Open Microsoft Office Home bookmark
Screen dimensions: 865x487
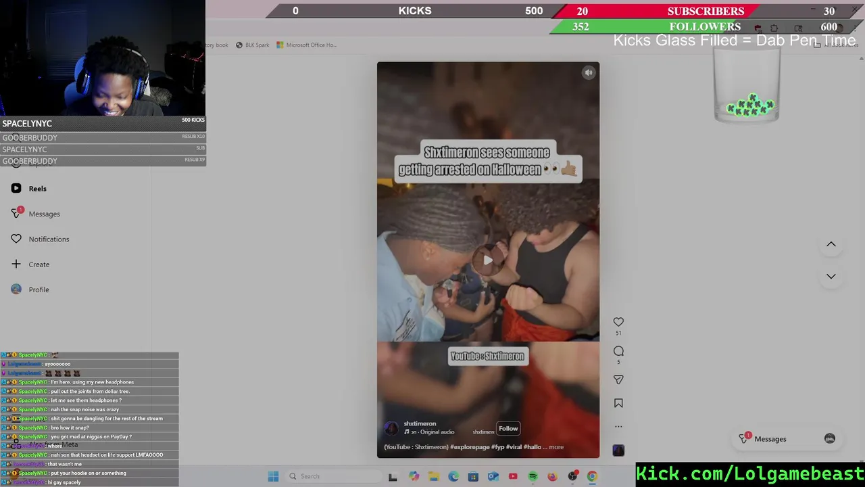pyautogui.click(x=306, y=45)
